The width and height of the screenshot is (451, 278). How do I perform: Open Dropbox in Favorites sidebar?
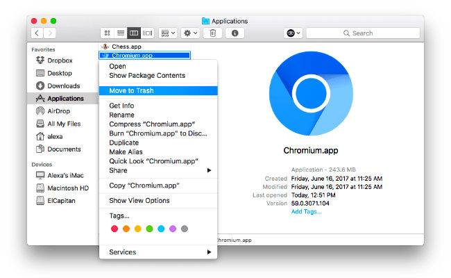coord(58,60)
